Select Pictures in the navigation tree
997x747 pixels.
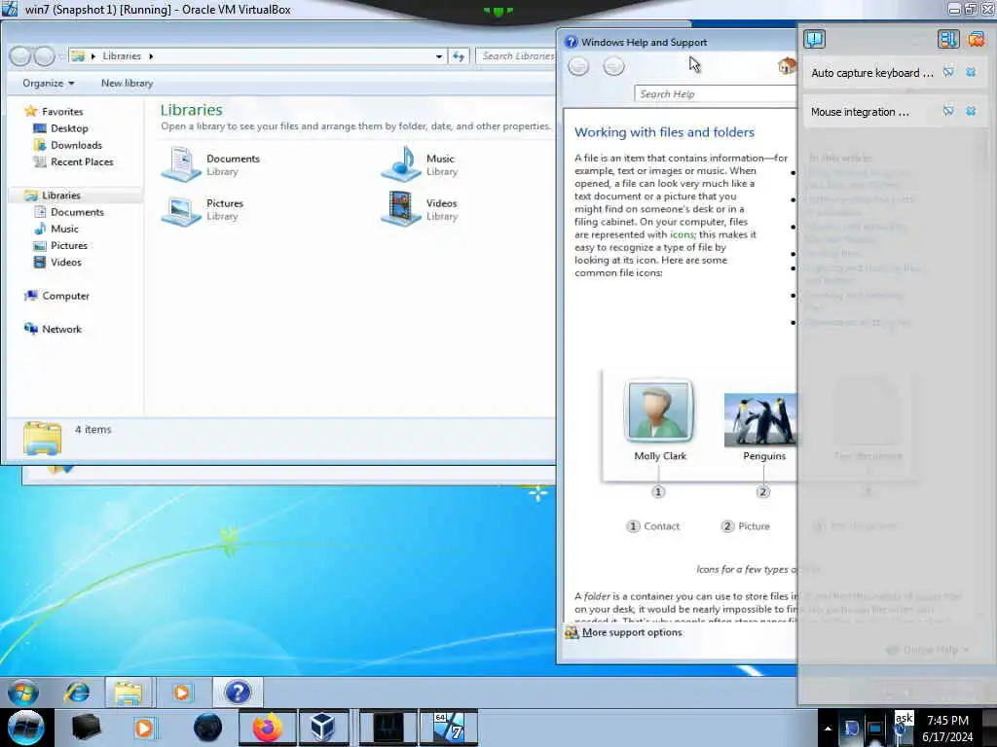69,245
